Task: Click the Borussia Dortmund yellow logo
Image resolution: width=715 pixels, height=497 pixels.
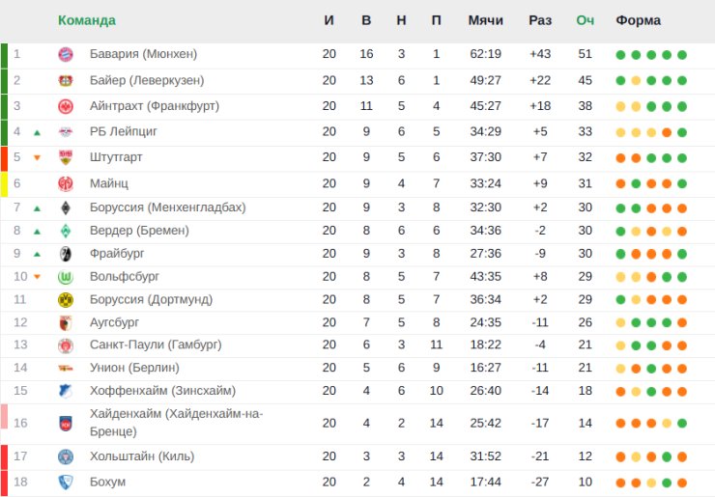Action: 66,300
